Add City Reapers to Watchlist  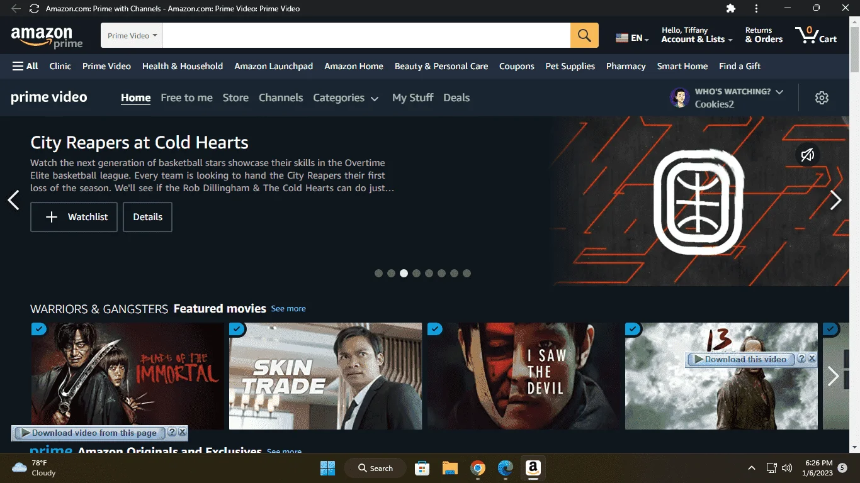[74, 217]
